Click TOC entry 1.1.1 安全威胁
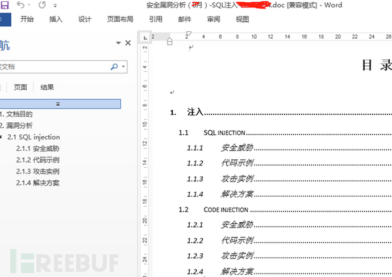 tap(290, 148)
